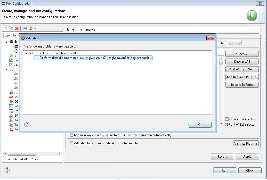
Task: Click the large green Run arrow icon
Action: tap(252, 16)
